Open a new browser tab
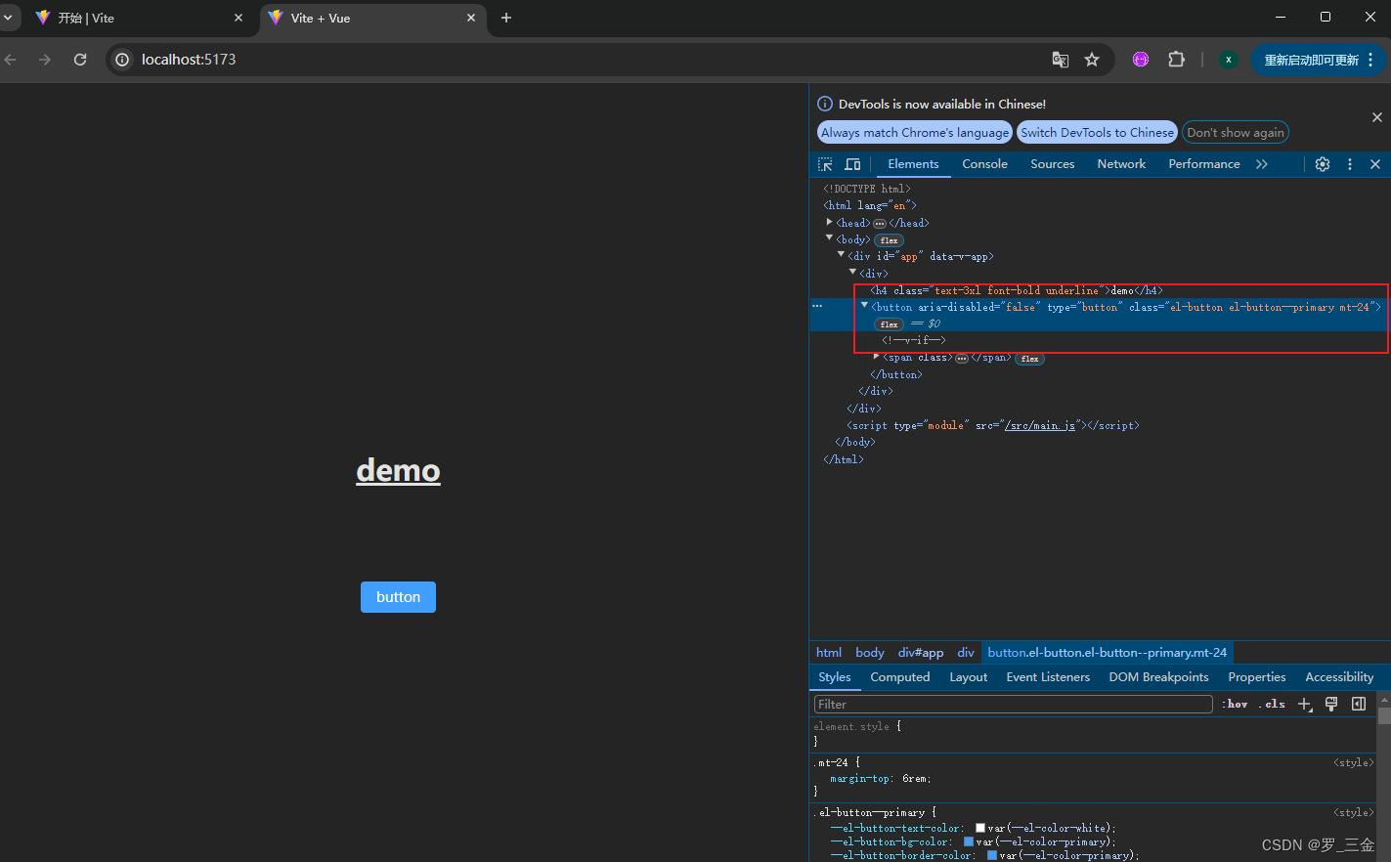This screenshot has width=1391, height=862. [x=506, y=18]
